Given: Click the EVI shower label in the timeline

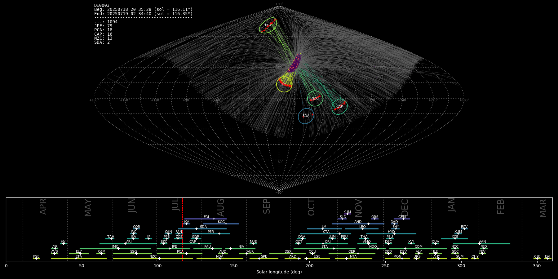Looking at the screenshot, I should coord(547,257).
